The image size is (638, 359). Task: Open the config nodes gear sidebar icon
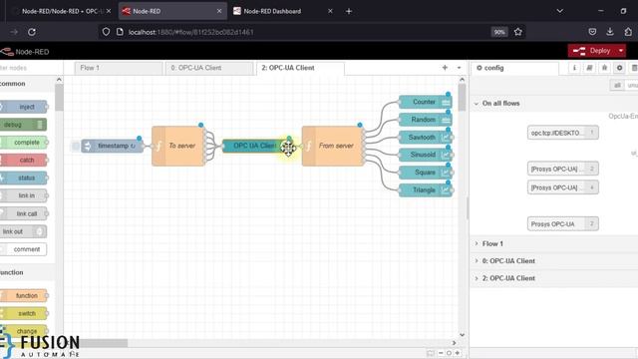coord(620,68)
